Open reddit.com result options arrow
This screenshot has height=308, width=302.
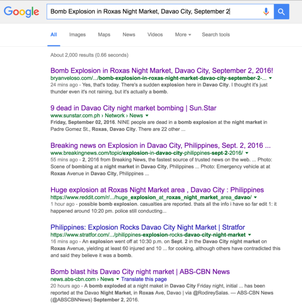255,197
